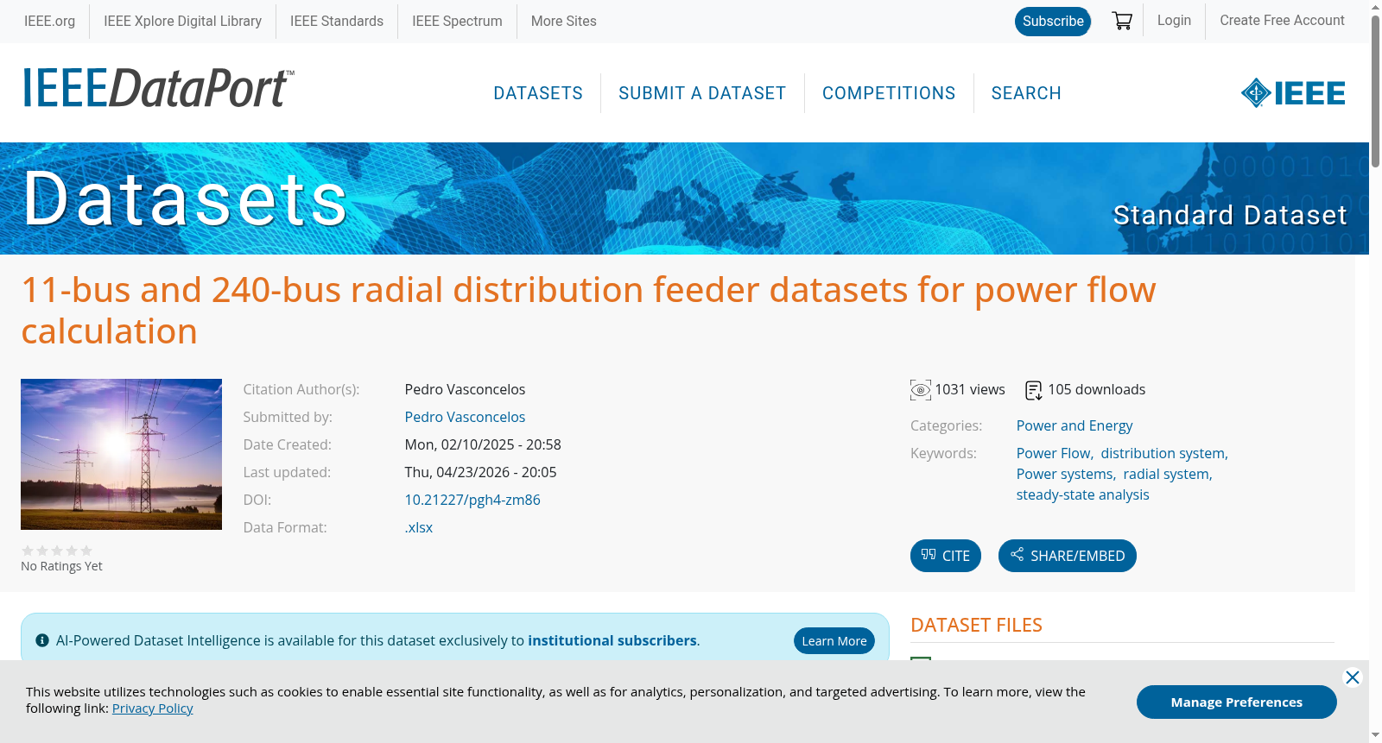Click the .xlsx data format link
Viewport: 1382px width, 743px height.
click(419, 527)
